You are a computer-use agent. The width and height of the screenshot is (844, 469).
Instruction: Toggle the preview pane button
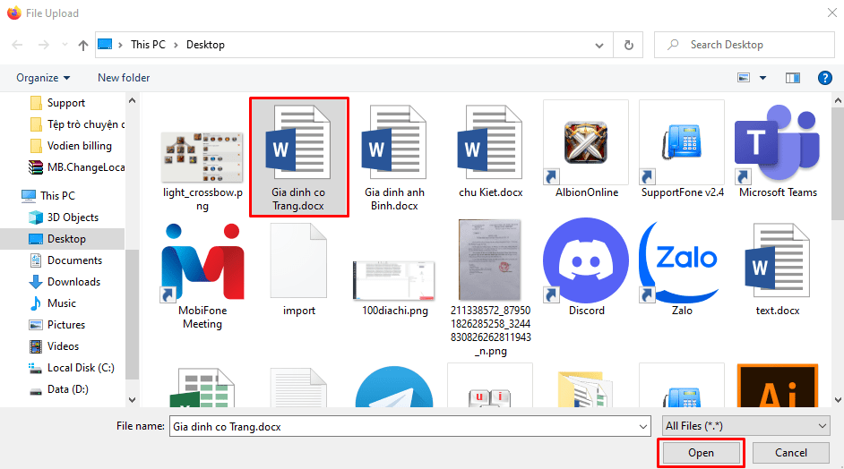pos(792,78)
